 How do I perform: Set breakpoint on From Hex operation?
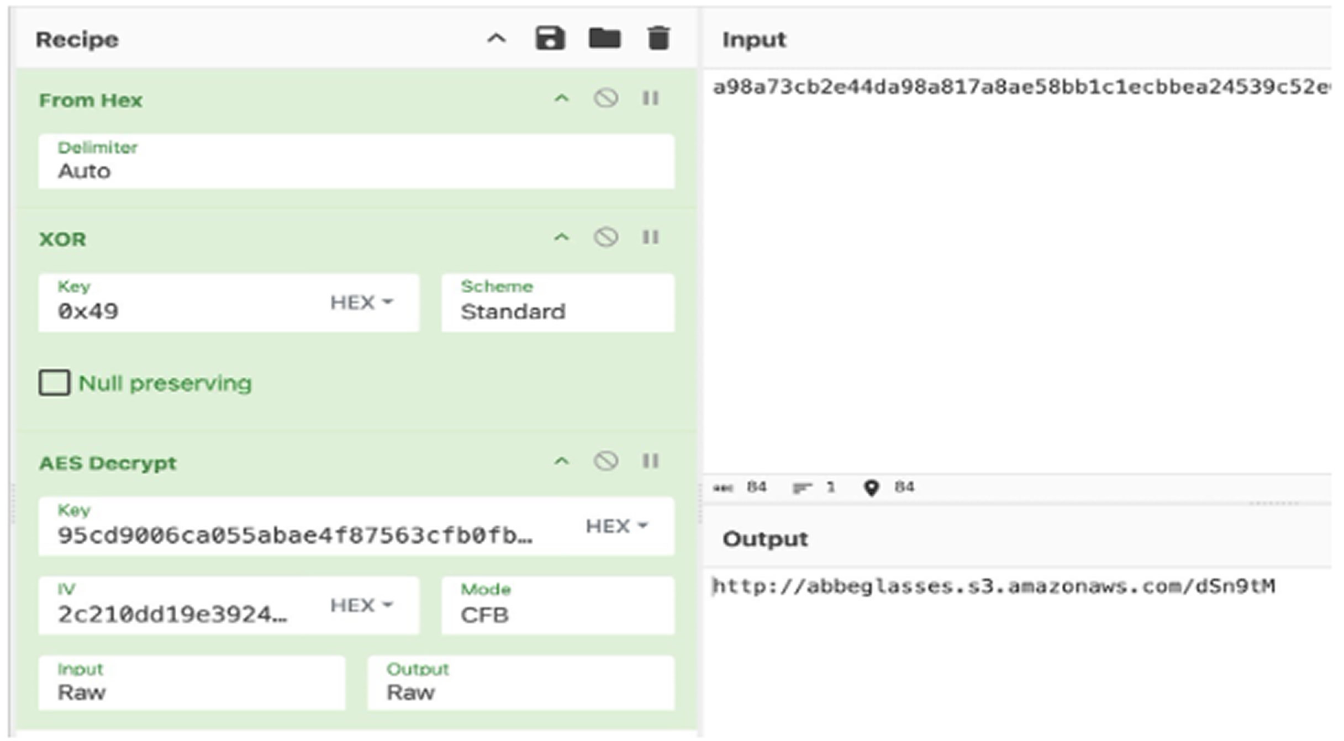[651, 99]
